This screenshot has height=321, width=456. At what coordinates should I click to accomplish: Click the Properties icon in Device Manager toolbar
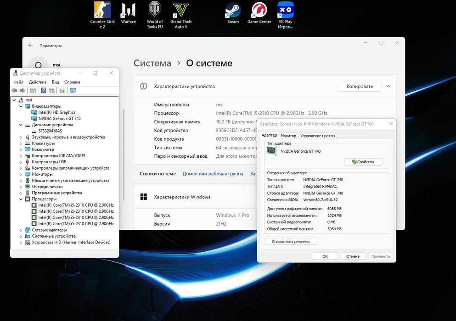(33, 91)
